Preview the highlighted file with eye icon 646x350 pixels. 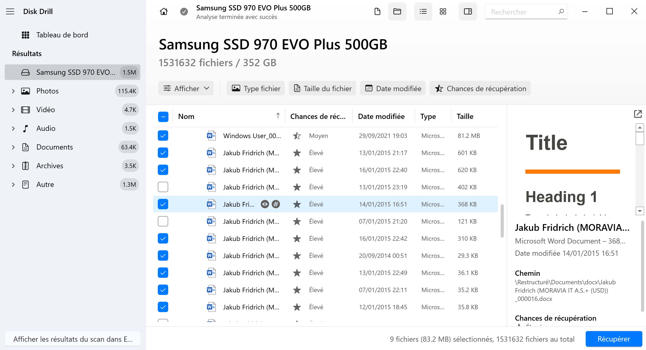pos(265,204)
